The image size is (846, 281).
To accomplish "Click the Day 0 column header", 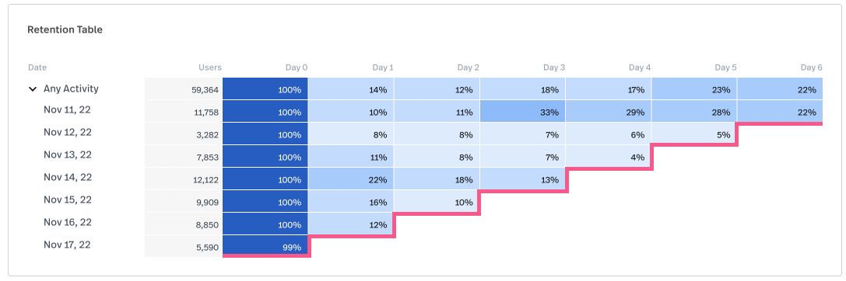I will point(297,68).
